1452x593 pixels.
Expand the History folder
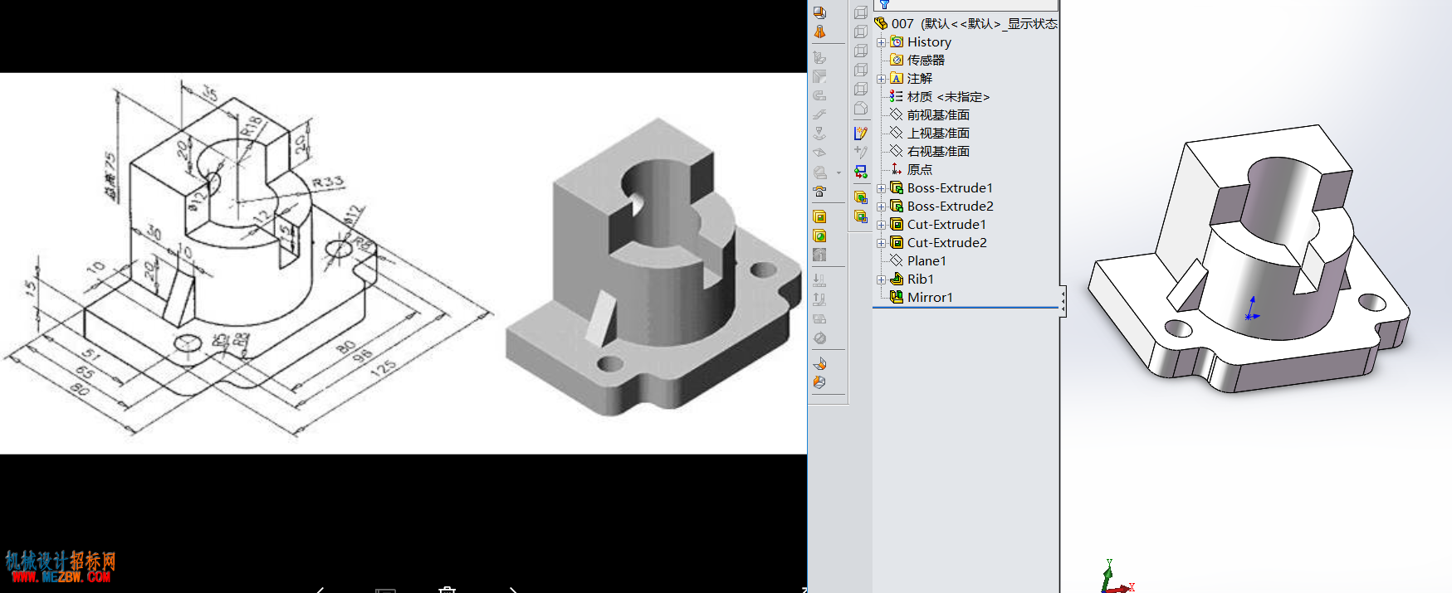tap(881, 42)
